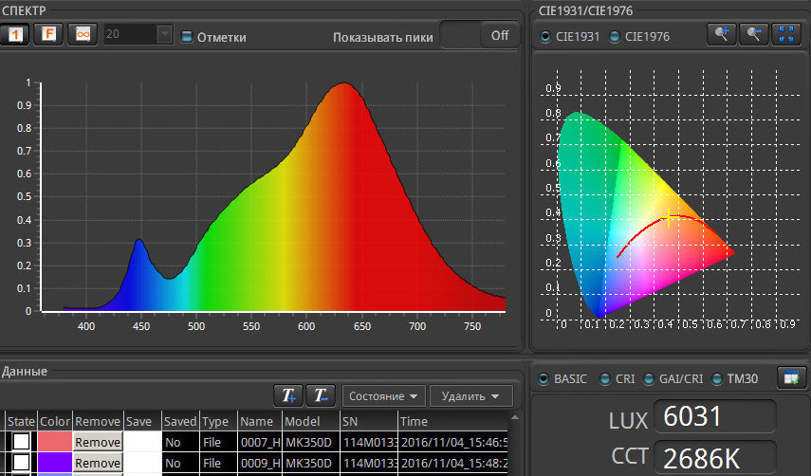The width and height of the screenshot is (811, 476).
Task: Click the scroll up arrow of data table
Action: [515, 417]
